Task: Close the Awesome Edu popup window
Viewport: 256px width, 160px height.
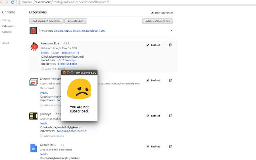Action: [x=64, y=72]
